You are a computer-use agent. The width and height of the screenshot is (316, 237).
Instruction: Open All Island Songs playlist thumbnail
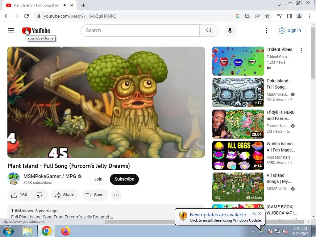[238, 187]
